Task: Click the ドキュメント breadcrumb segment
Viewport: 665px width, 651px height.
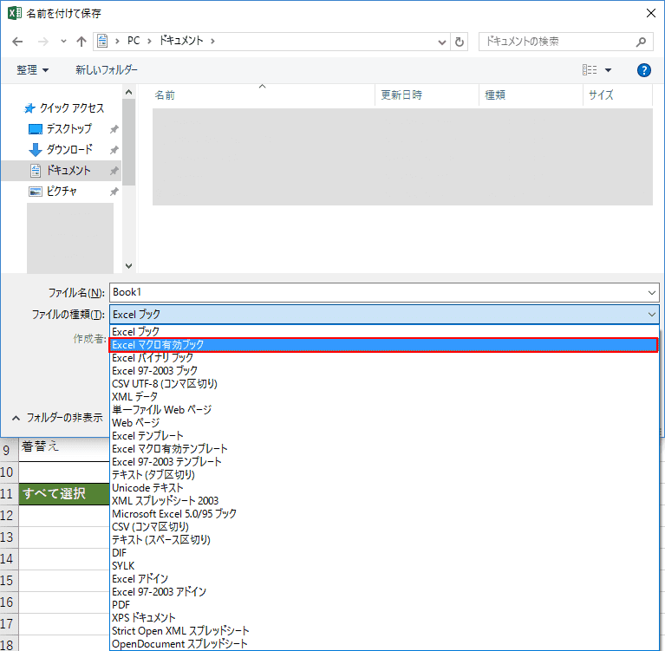Action: click(181, 41)
